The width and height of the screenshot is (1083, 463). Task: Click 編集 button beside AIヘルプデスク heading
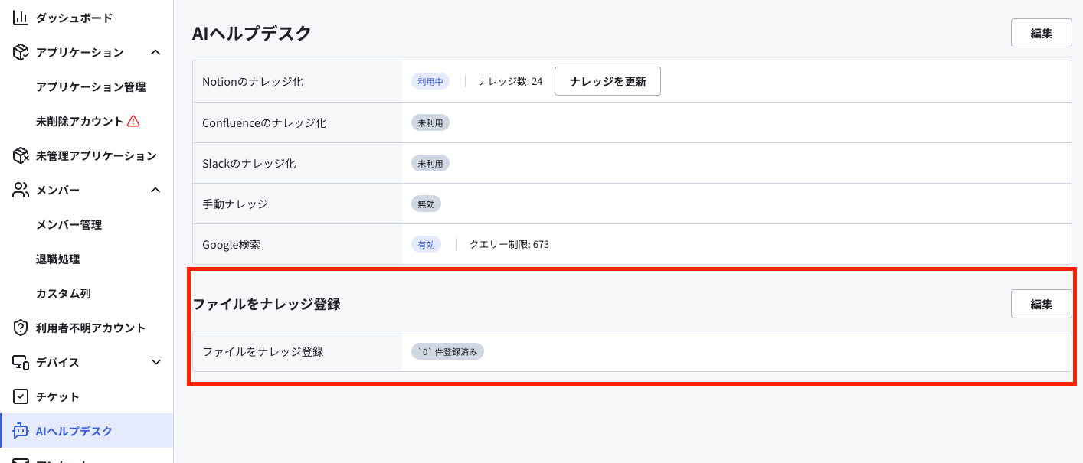point(1041,34)
